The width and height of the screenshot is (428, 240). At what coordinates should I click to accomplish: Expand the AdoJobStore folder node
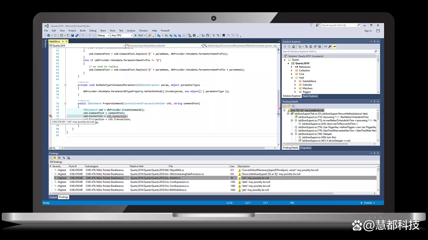point(295,81)
